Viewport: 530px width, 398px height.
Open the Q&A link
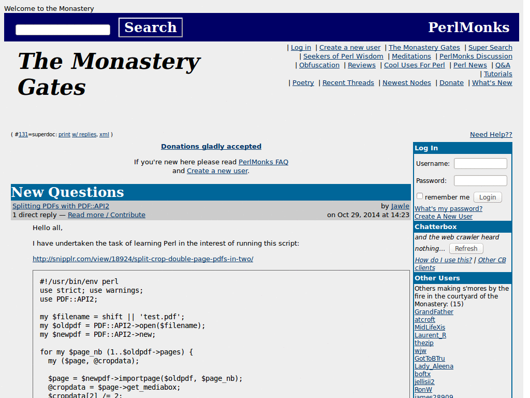[x=503, y=65]
